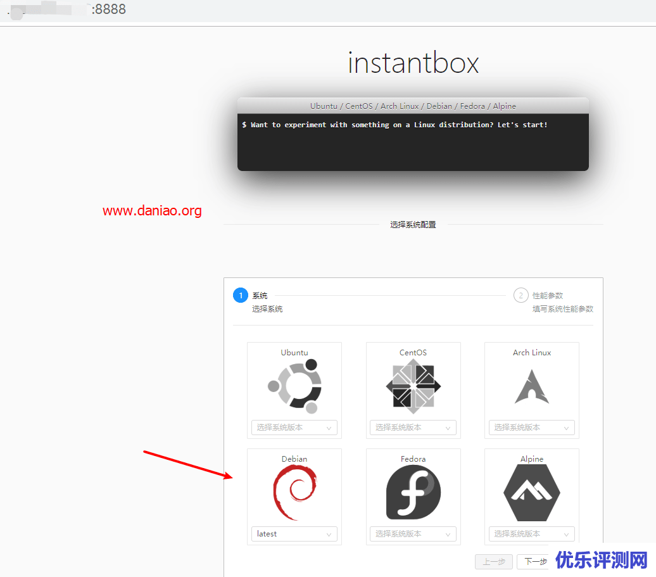Select the Fedora logo icon
The image size is (656, 577).
tap(413, 493)
